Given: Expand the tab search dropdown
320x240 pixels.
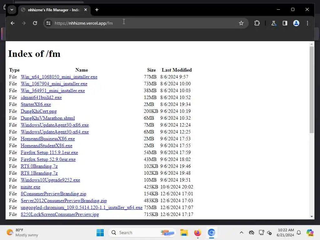Looking at the screenshot, I should click(12, 10).
